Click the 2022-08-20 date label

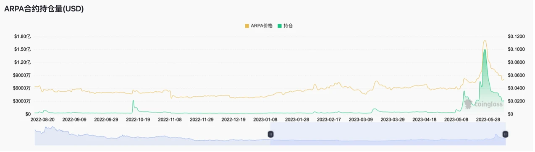point(43,119)
